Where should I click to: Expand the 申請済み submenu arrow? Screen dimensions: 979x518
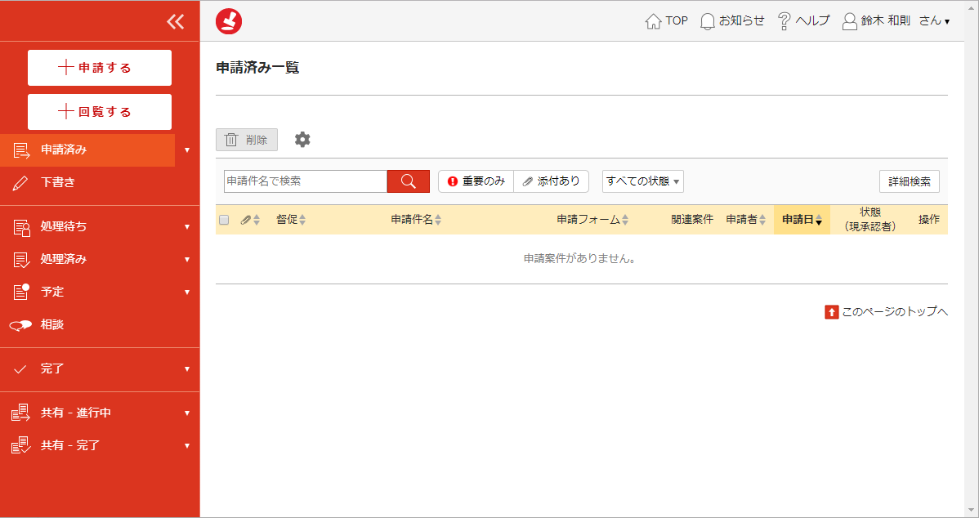[186, 150]
